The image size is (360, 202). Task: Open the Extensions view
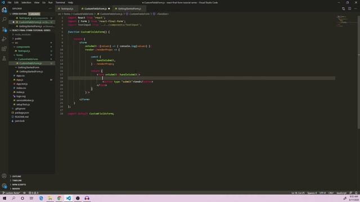pyautogui.click(x=4, y=49)
